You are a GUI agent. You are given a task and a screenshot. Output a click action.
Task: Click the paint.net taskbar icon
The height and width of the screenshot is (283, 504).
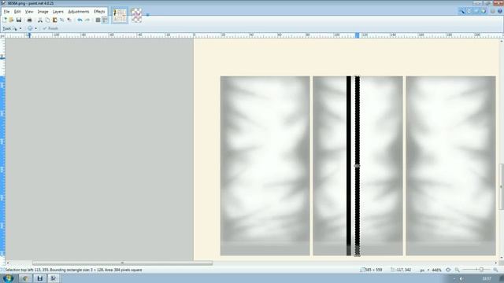coord(54,278)
